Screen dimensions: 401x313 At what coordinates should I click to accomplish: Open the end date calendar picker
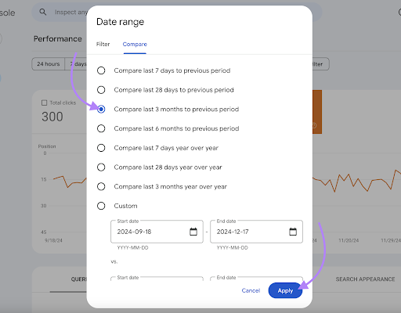click(293, 232)
